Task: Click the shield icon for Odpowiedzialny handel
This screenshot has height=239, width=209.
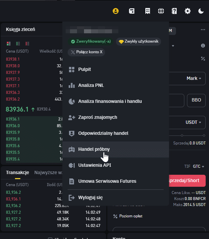Action: (x=72, y=133)
